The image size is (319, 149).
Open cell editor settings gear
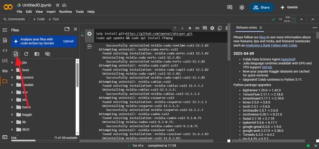212,28
